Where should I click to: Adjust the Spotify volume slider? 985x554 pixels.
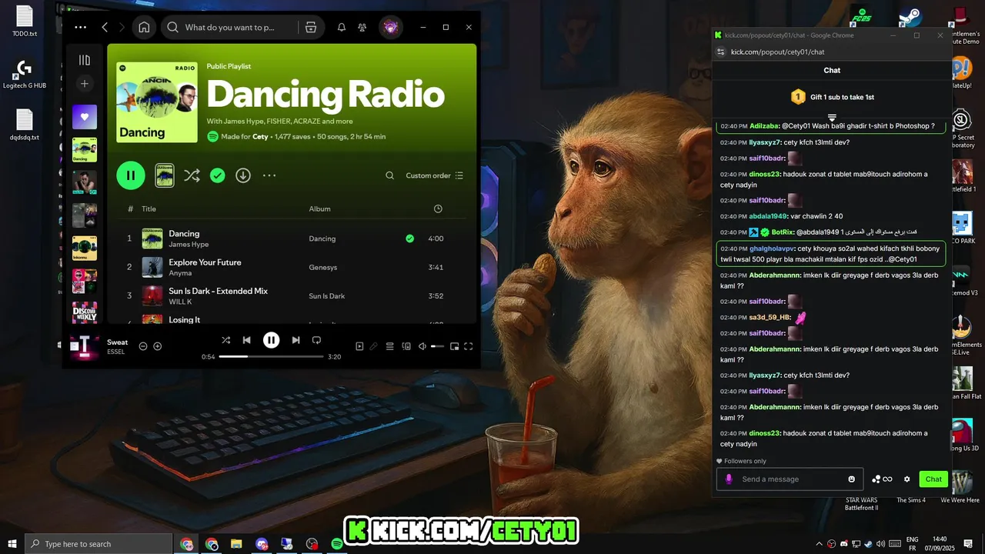[437, 346]
